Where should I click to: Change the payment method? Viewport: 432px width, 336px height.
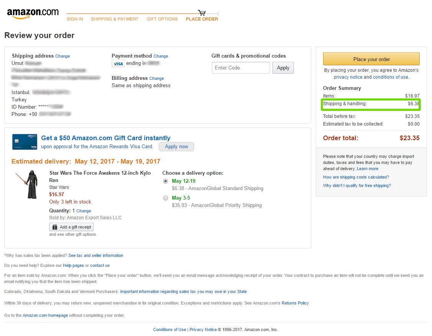pyautogui.click(x=161, y=56)
